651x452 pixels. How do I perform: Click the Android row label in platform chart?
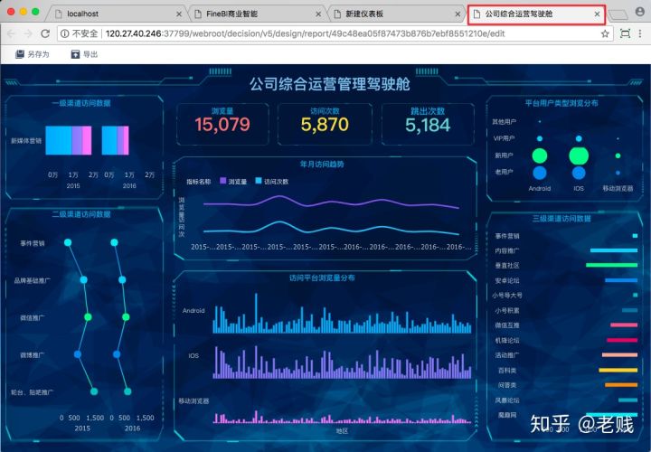pyautogui.click(x=193, y=310)
